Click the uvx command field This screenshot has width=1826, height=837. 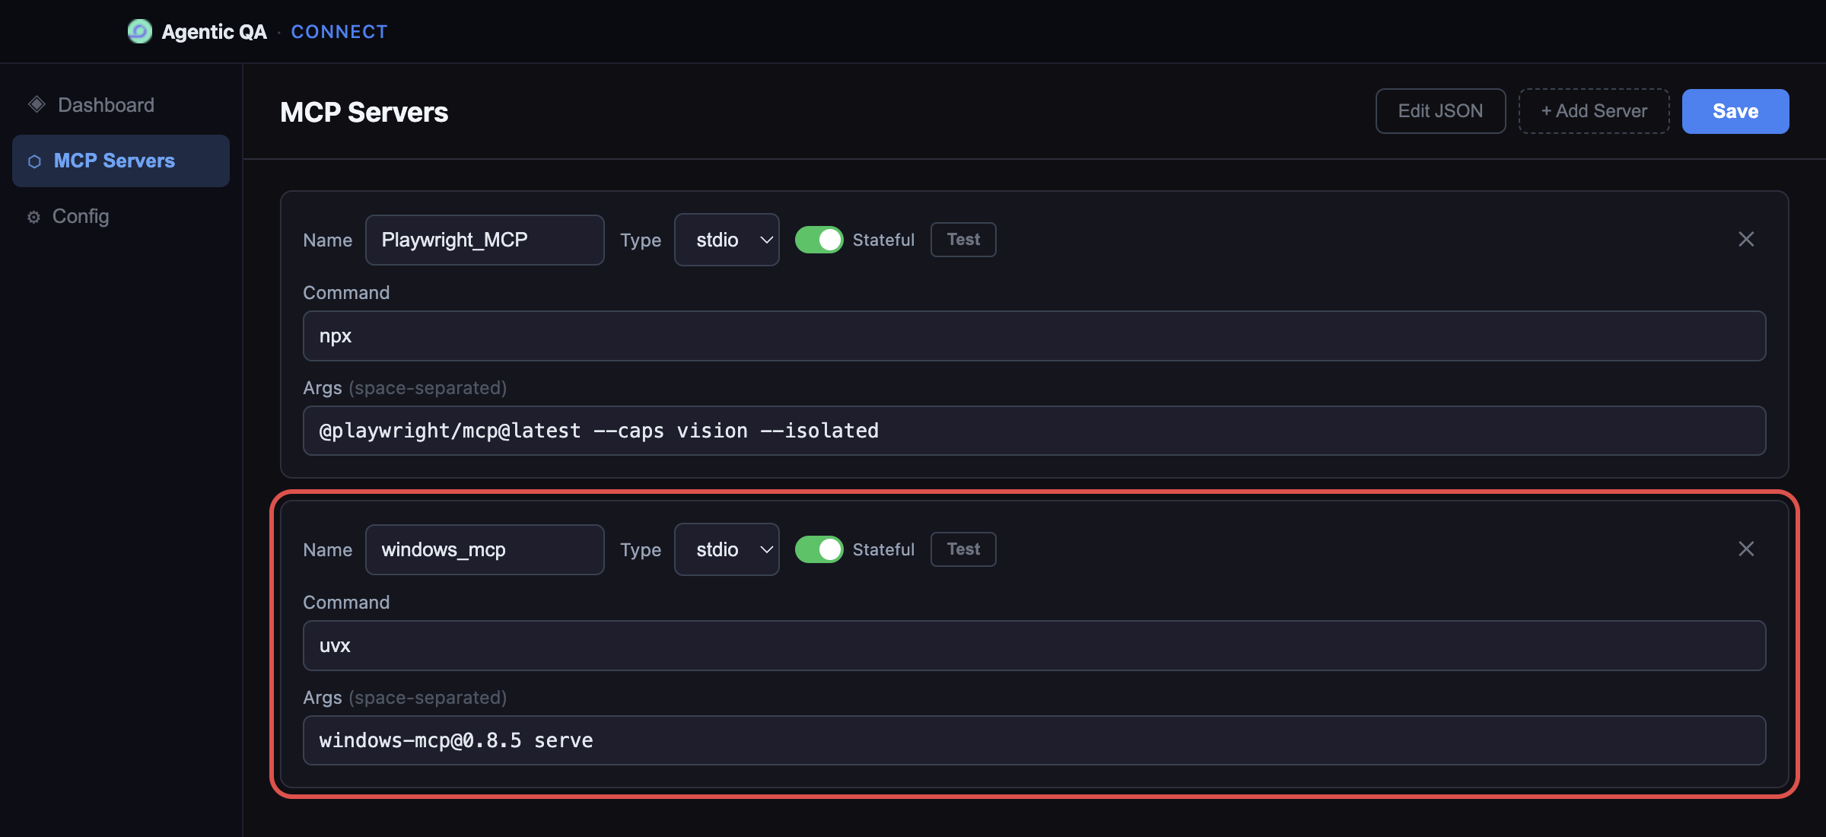1034,645
